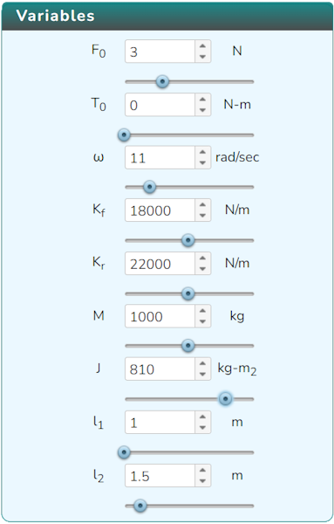334x524 pixels.
Task: Decrease the T0 torque value
Action: 202,110
